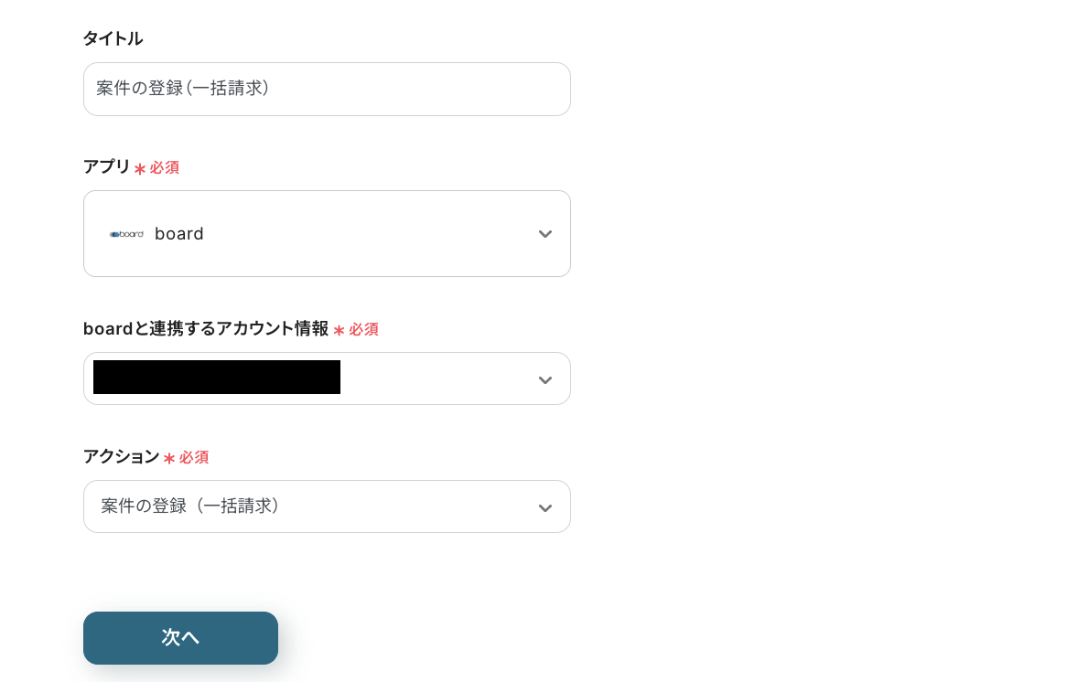Click the red asterisk next to アカウント情報
The image size is (1089, 682).
tap(339, 330)
